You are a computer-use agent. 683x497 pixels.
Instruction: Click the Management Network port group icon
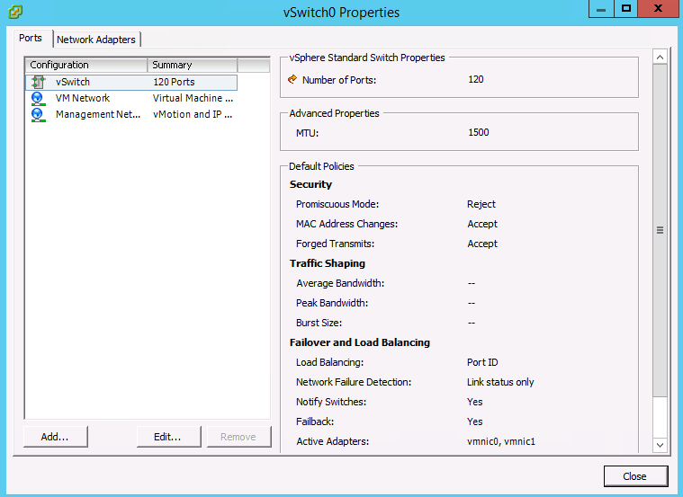click(x=38, y=114)
